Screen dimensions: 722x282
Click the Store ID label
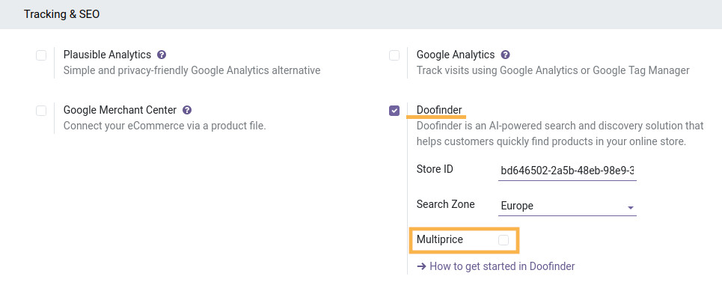tap(435, 169)
